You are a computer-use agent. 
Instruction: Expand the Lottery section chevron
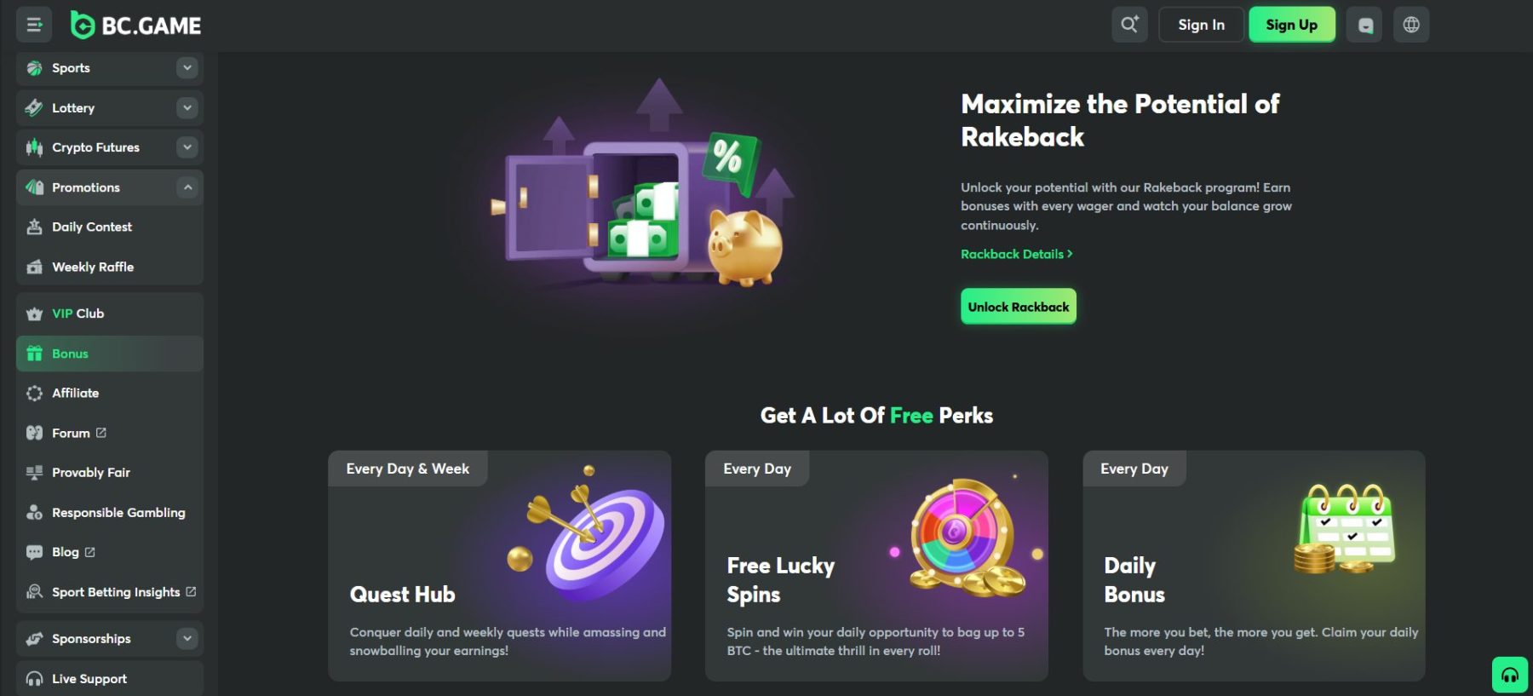click(187, 107)
